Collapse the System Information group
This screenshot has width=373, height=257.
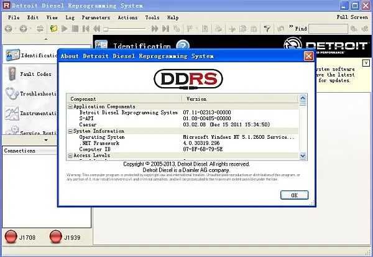click(x=70, y=131)
